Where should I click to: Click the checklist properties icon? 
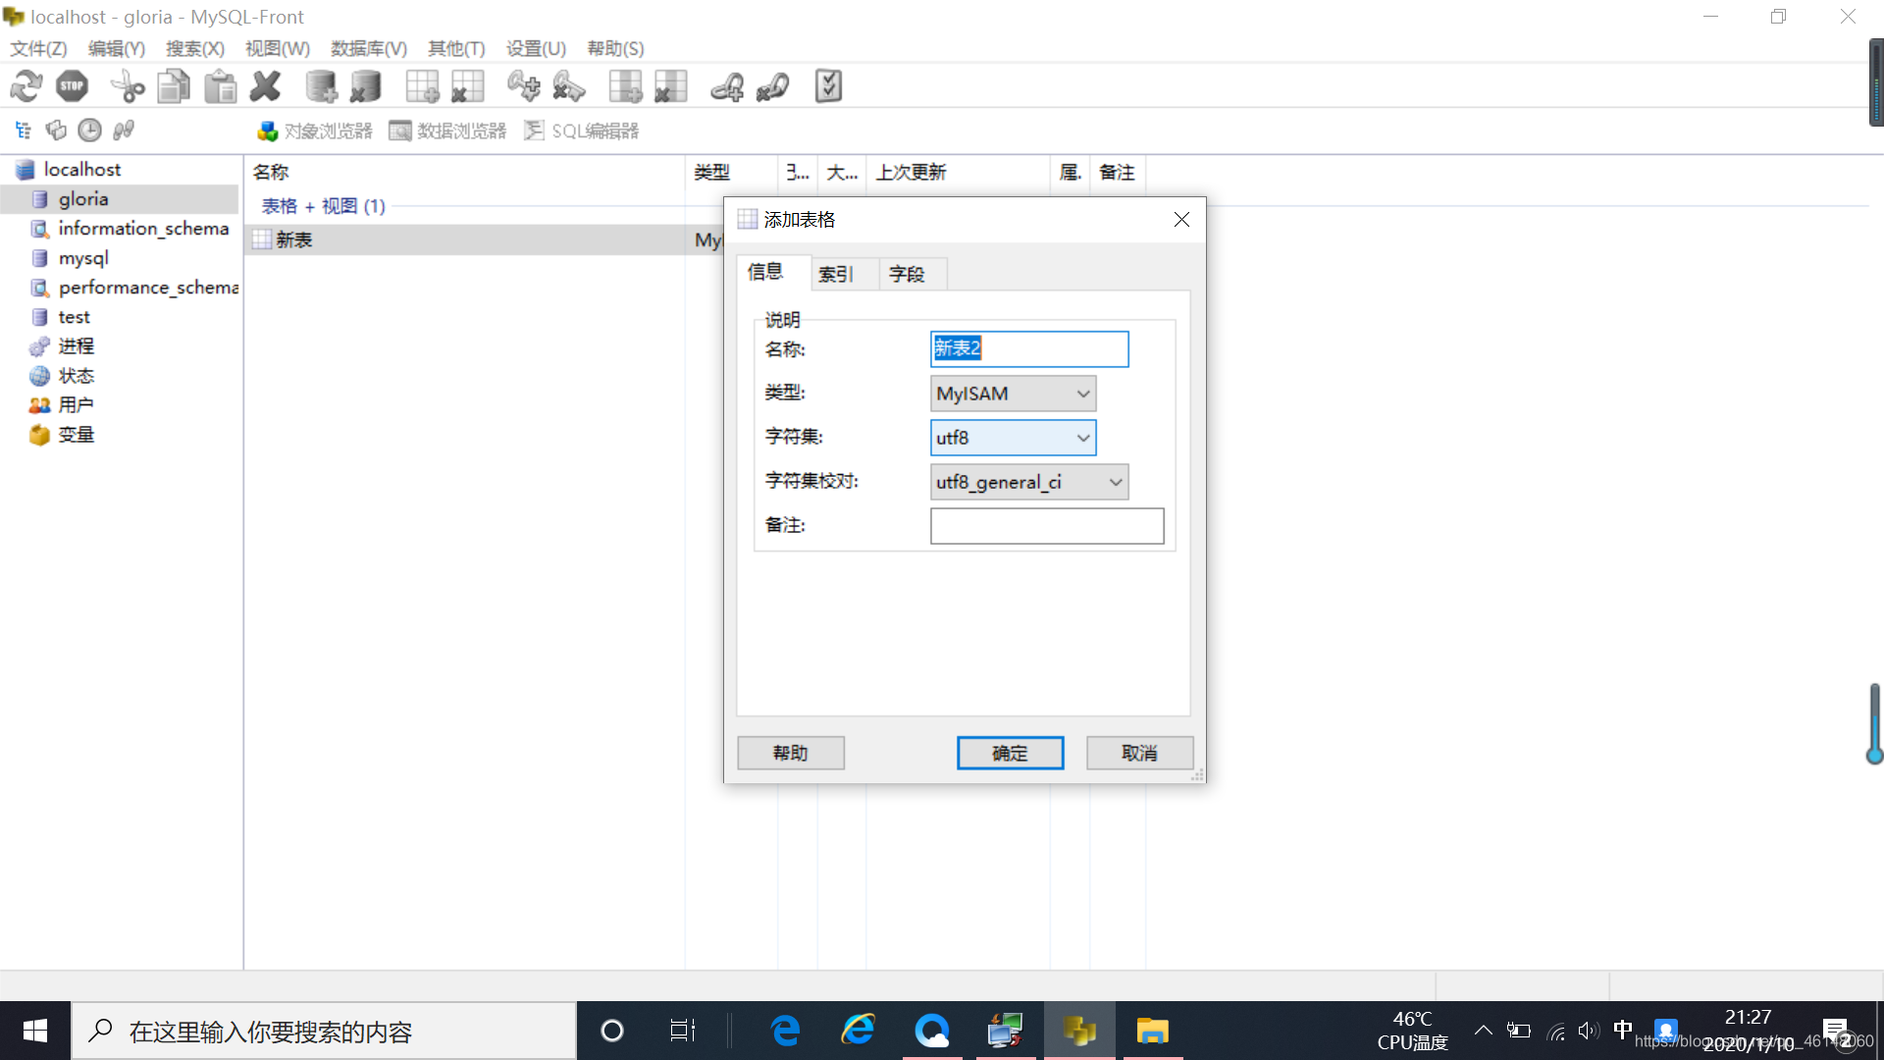pyautogui.click(x=828, y=86)
